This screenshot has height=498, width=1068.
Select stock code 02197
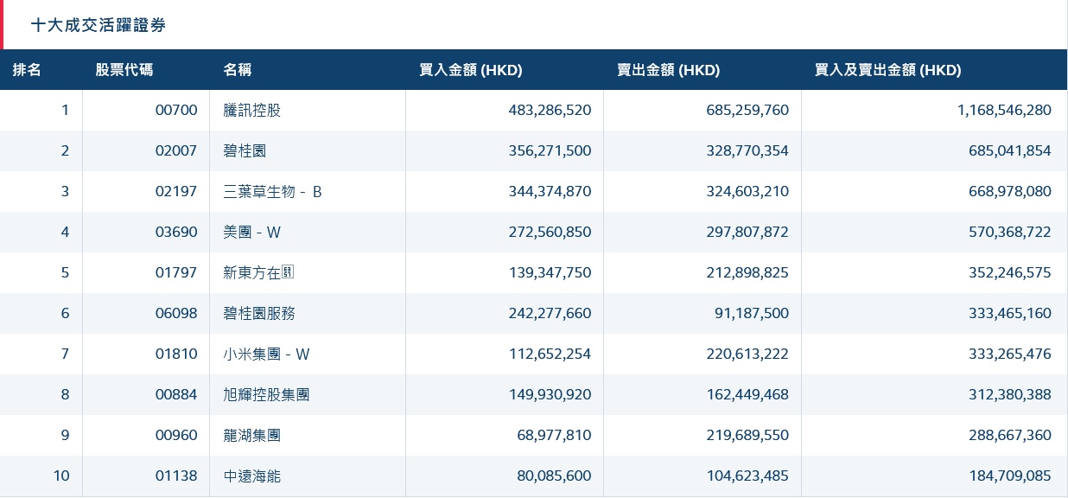[176, 192]
